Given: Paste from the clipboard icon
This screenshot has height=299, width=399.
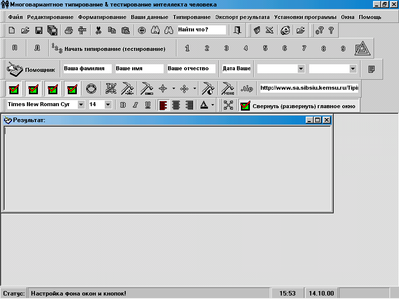Looking at the screenshot, I should [126, 30].
